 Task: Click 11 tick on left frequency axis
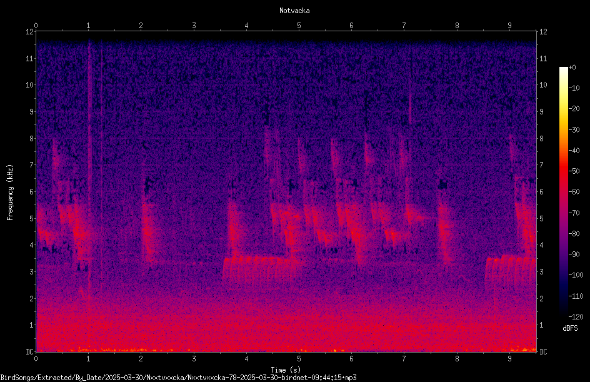(29, 59)
